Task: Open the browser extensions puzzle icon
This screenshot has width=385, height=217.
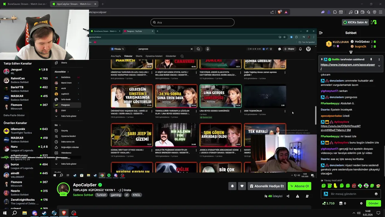Action: [335, 12]
